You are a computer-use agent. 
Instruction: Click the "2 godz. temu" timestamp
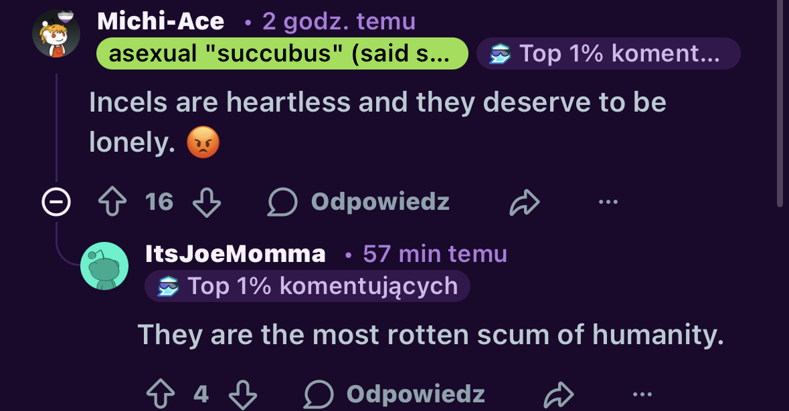339,21
